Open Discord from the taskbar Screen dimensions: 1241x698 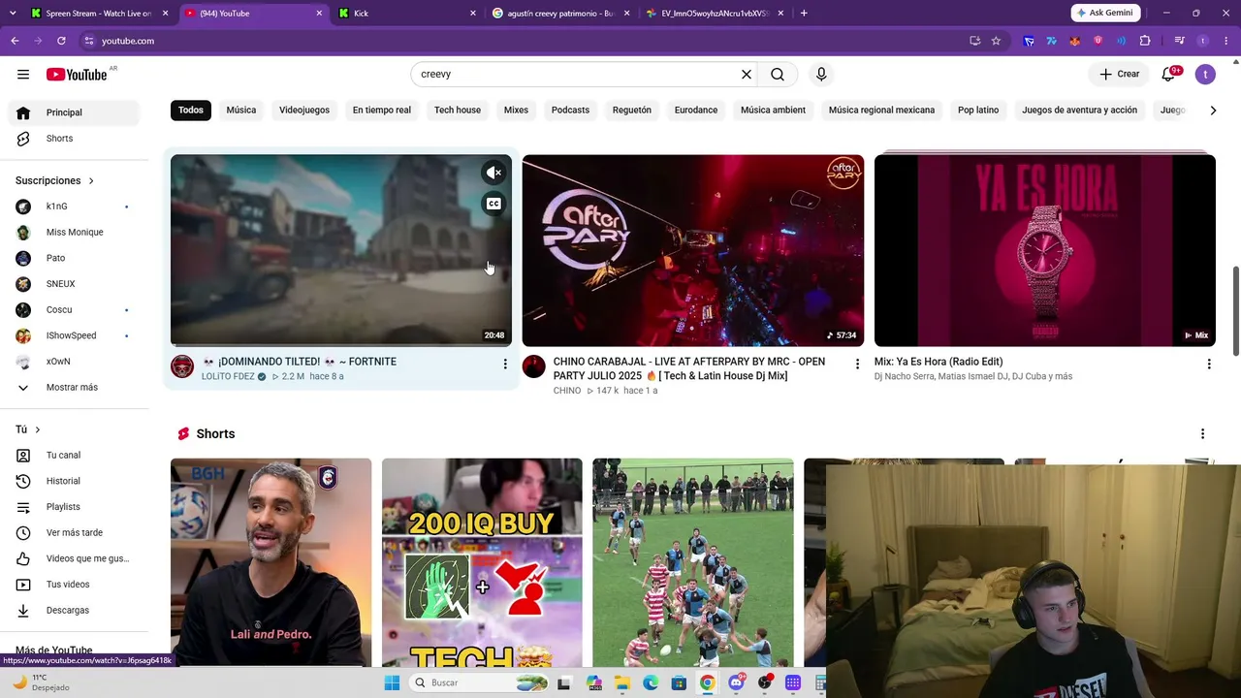click(x=736, y=682)
